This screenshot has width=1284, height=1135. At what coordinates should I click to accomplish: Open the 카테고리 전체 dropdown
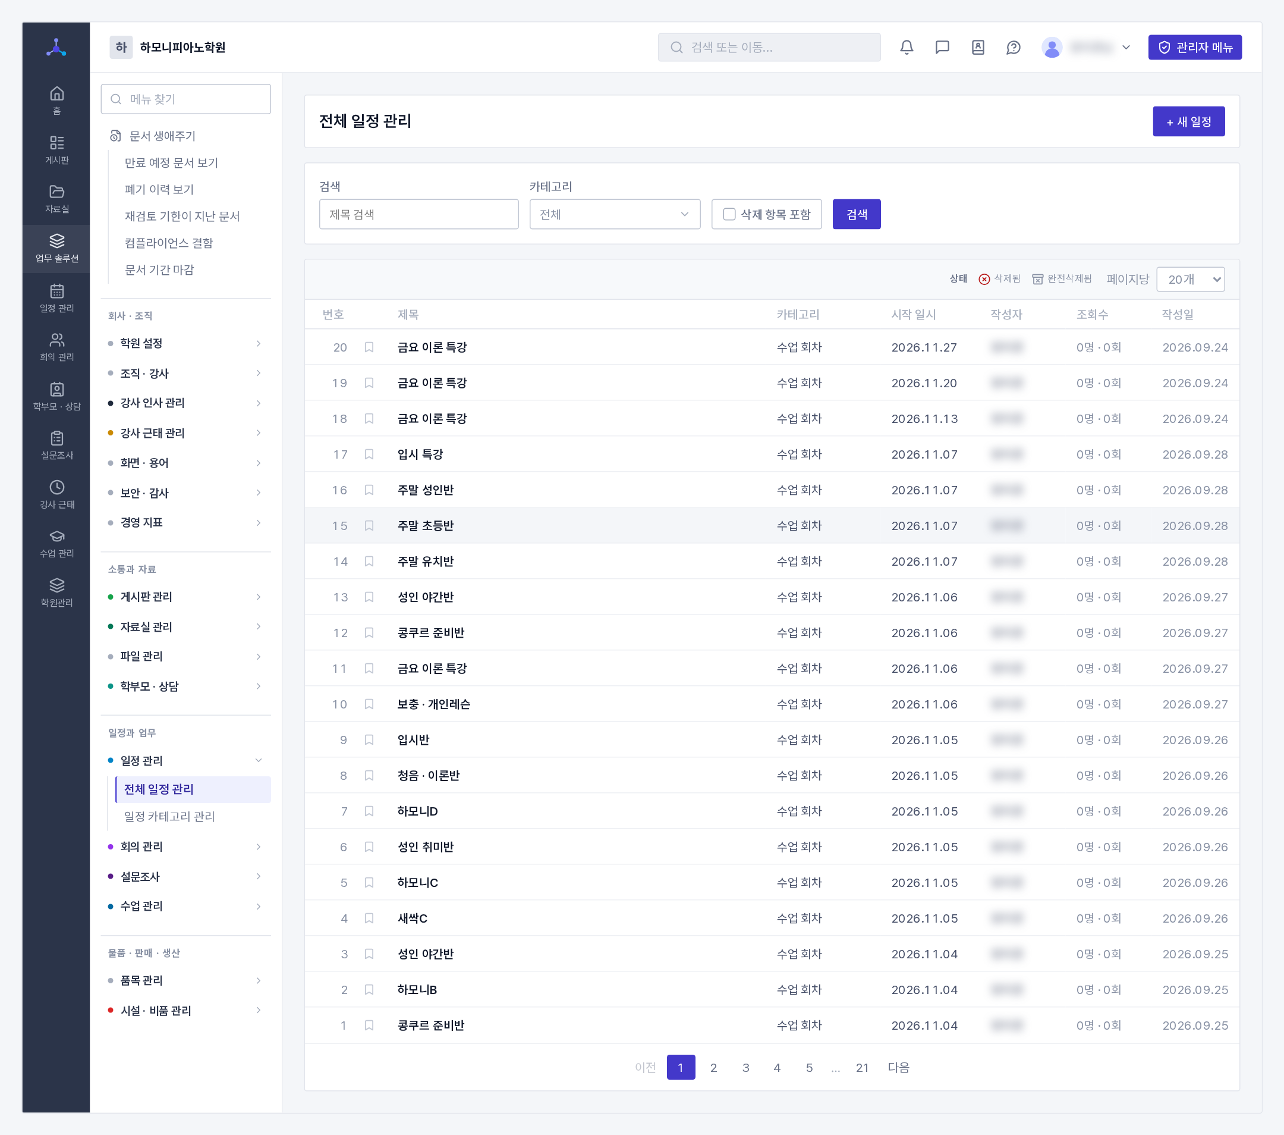(x=615, y=214)
